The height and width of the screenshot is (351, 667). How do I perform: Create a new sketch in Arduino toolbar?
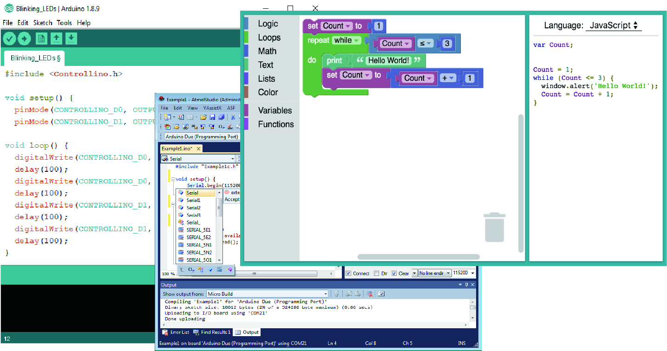[x=41, y=39]
